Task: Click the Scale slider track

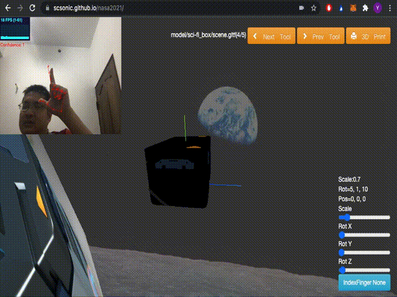Action: (x=364, y=217)
